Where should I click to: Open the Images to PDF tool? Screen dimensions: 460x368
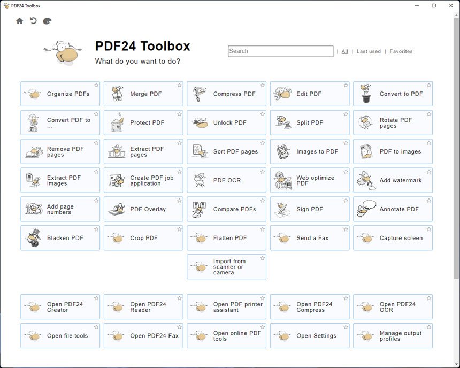point(310,151)
